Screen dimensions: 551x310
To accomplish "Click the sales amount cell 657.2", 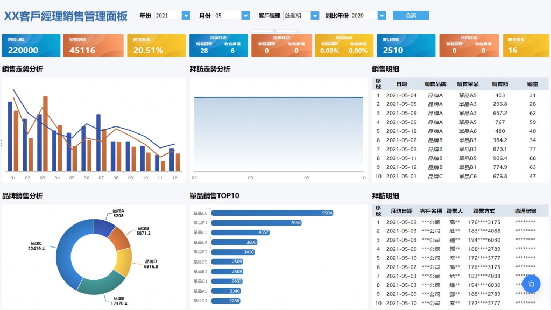I will pos(500,113).
